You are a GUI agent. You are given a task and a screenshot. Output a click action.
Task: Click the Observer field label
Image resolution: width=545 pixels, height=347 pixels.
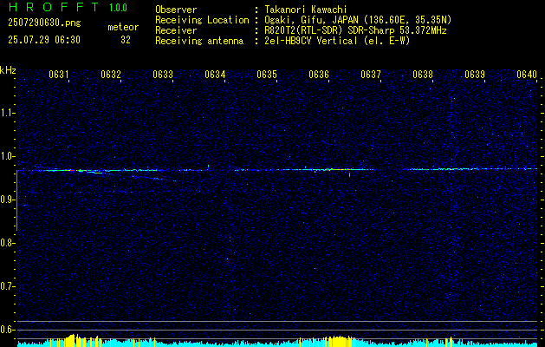coord(176,10)
